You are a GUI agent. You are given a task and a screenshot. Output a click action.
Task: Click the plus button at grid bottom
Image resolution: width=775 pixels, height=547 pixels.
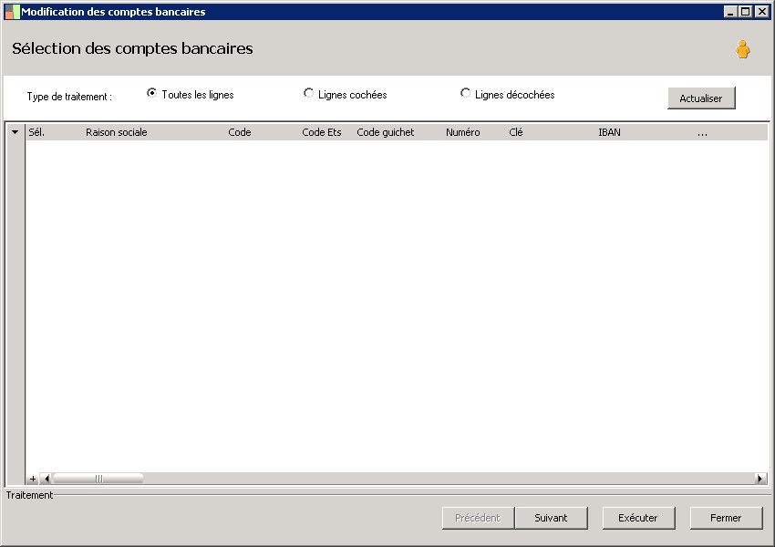coord(33,479)
